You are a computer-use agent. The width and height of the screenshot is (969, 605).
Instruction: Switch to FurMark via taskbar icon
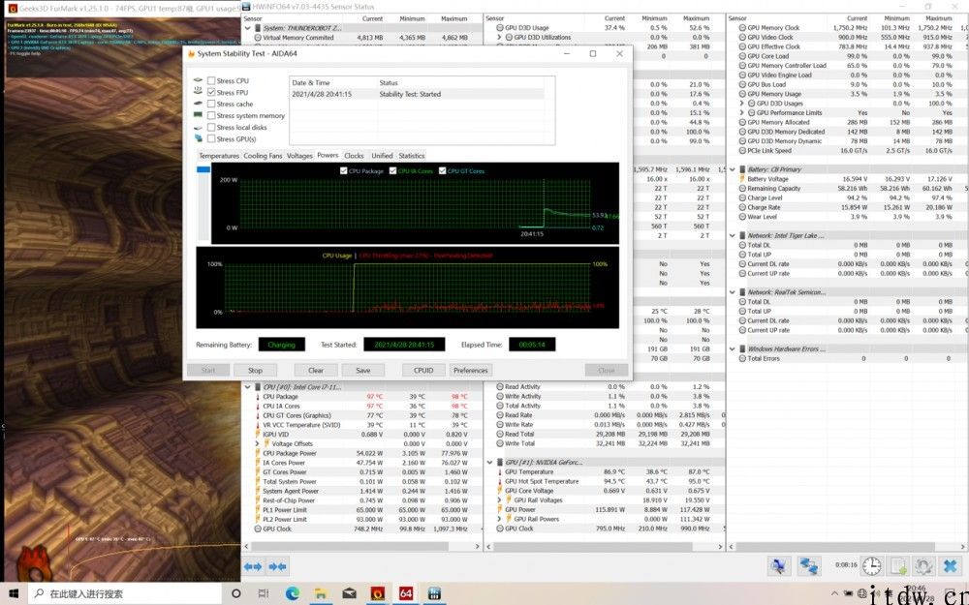[x=378, y=593]
